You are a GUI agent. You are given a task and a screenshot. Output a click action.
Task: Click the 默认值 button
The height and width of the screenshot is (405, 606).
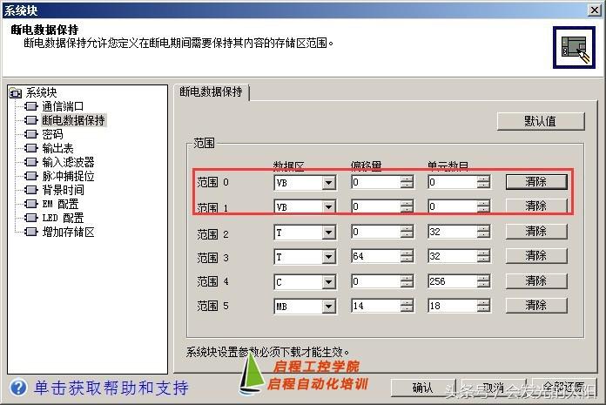(x=541, y=121)
